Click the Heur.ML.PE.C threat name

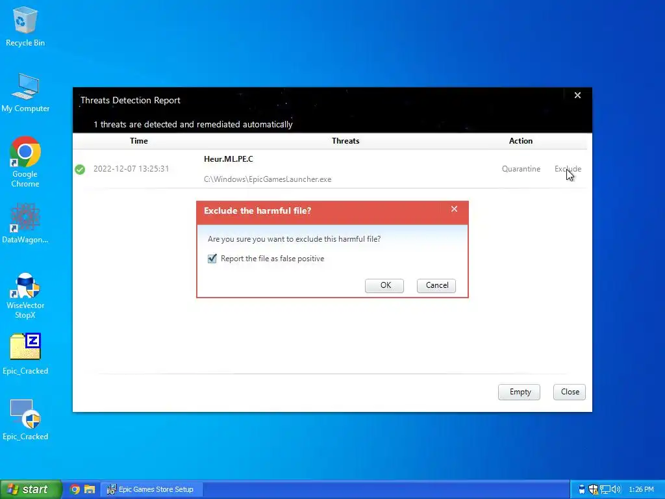click(x=228, y=159)
